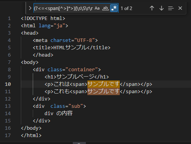Go to next match with down arrow
Screen dimensions: 191x144
point(161,8)
